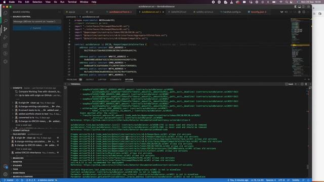
Task: Open the Explorer view in activity bar
Action: [x=6, y=13]
